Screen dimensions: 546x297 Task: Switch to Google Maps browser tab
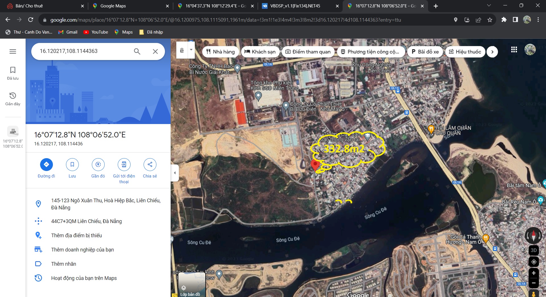coord(130,6)
